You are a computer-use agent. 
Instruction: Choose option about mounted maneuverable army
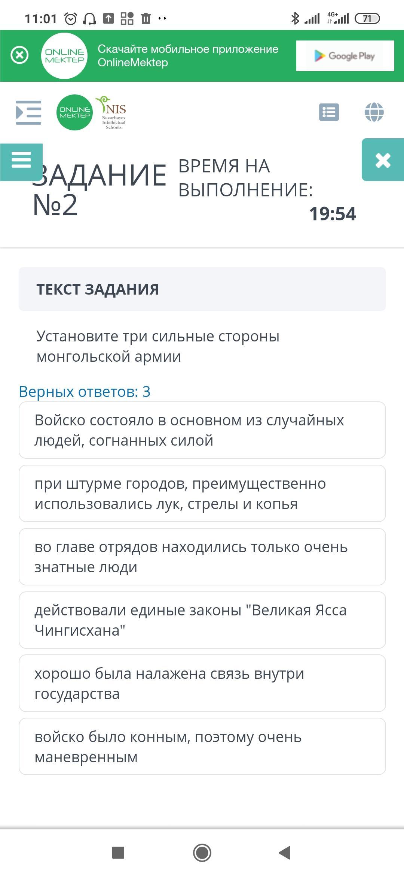[x=202, y=747]
